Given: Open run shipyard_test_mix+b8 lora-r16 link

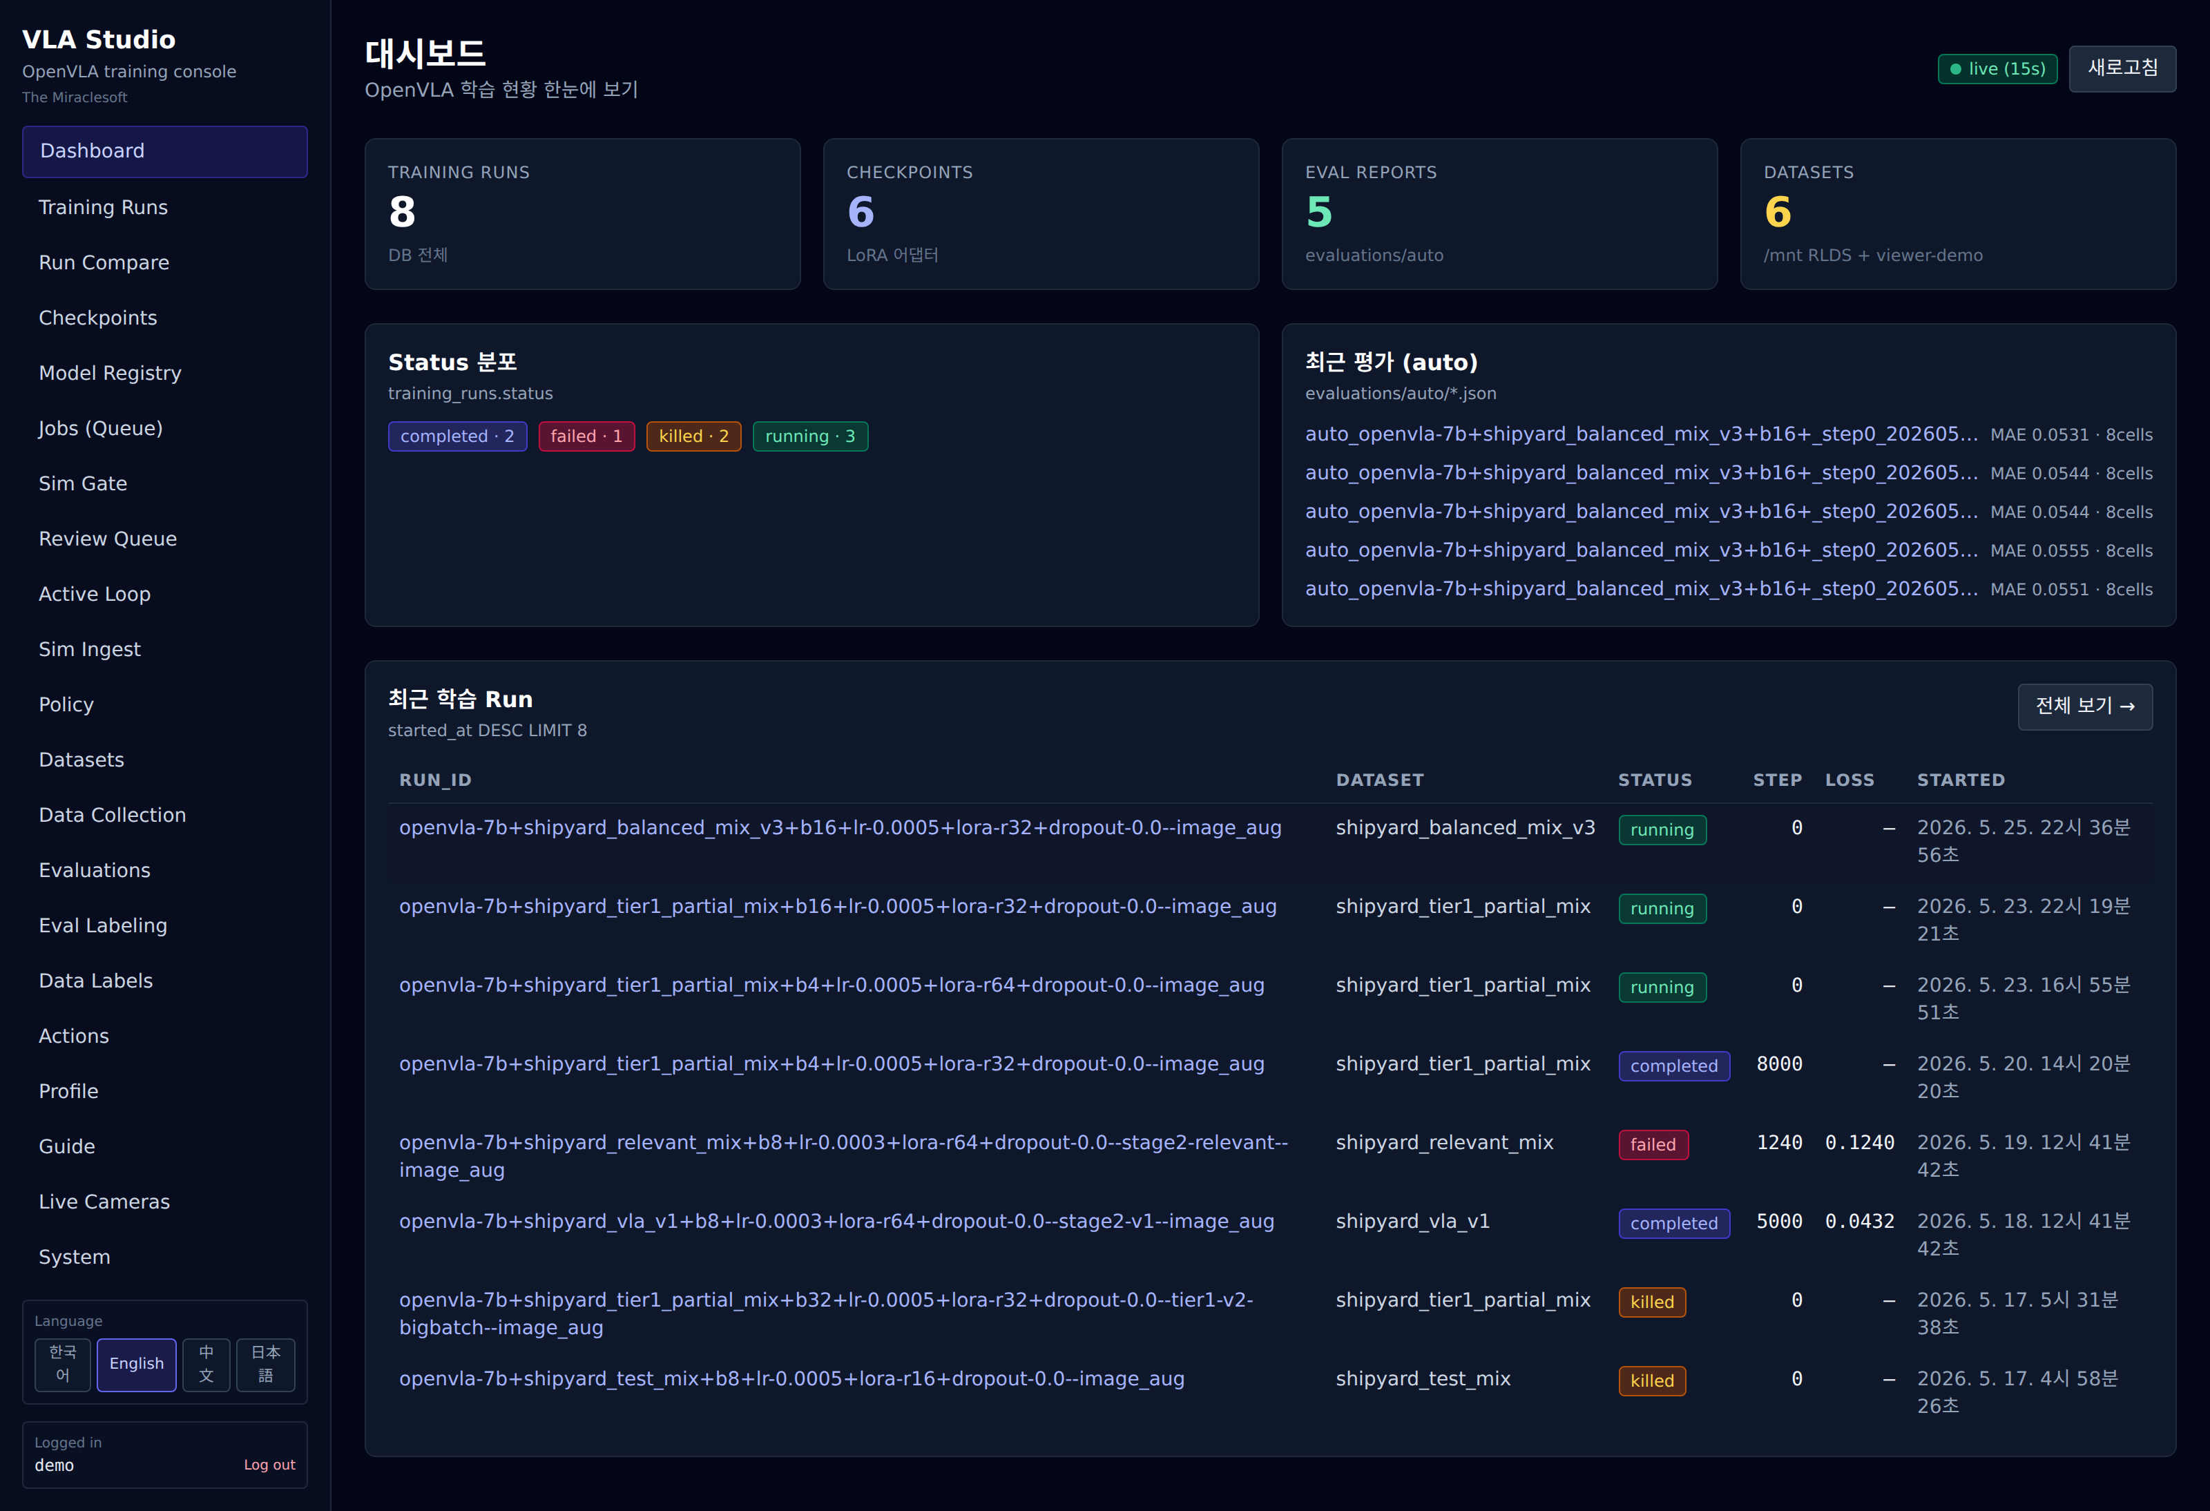Looking at the screenshot, I should 792,1380.
